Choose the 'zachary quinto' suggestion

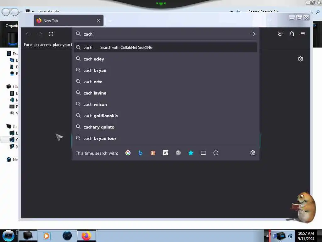click(x=165, y=127)
